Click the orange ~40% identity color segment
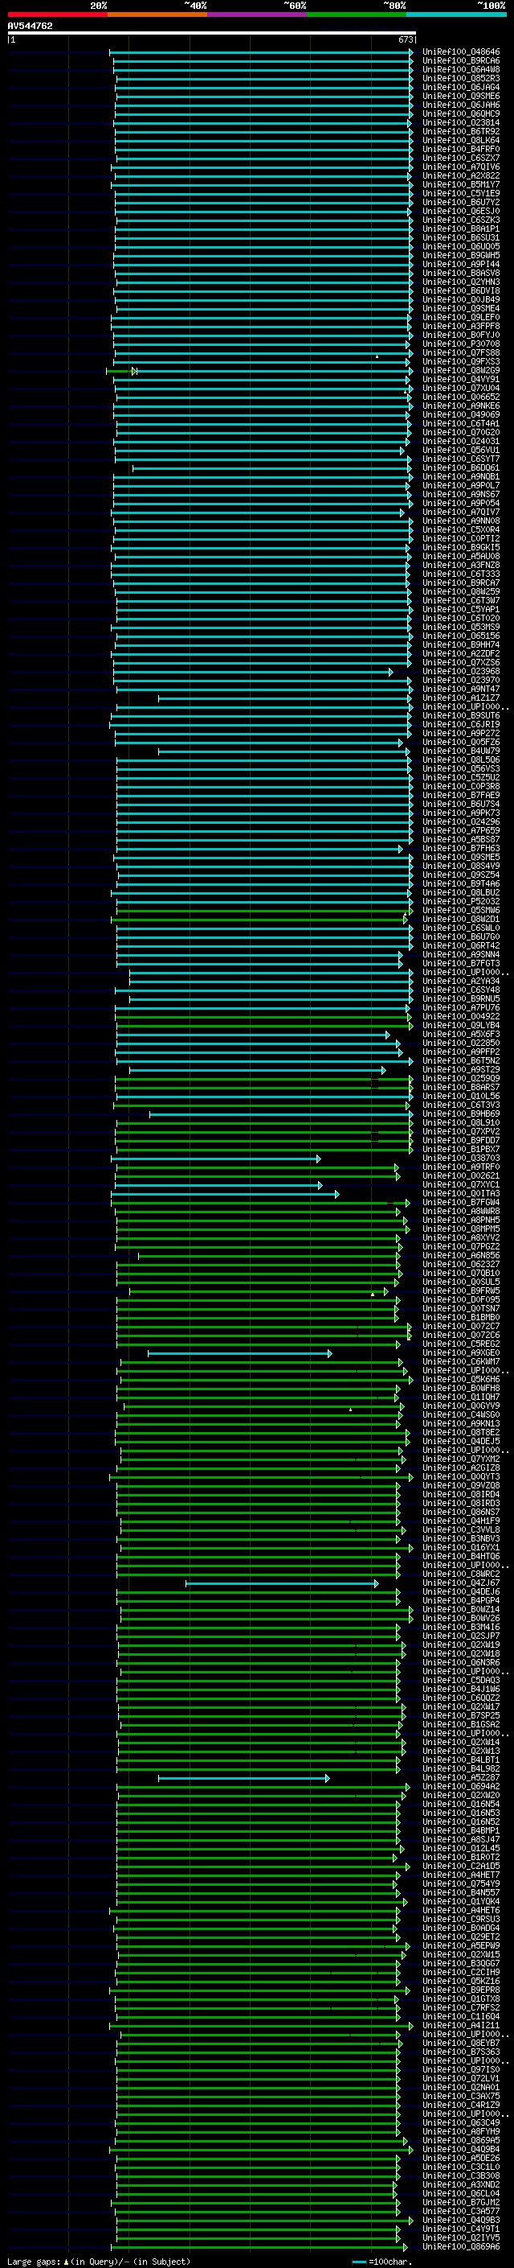This screenshot has width=514, height=2268. pos(157,14)
